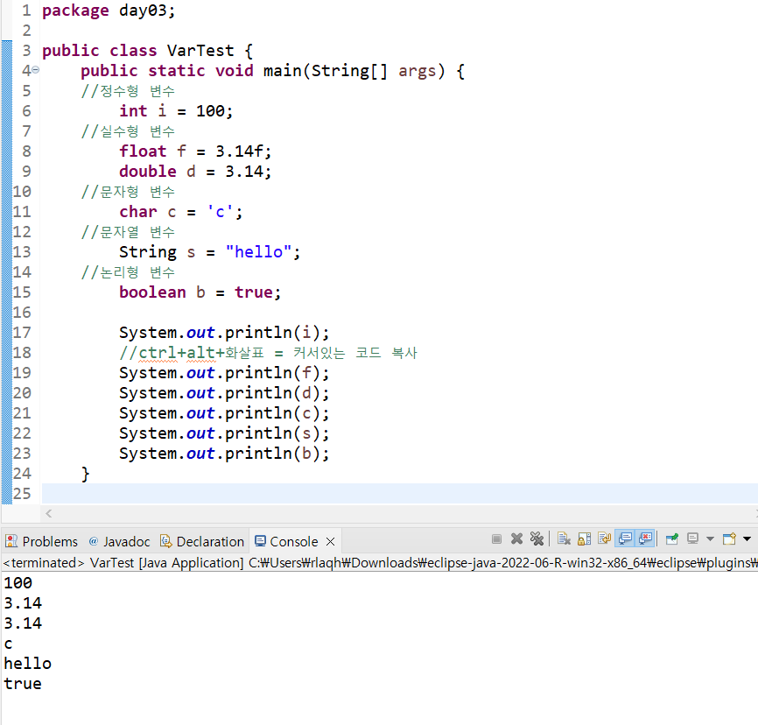Click the Declaration tab icon
Screen dimensions: 758x725
point(165,541)
